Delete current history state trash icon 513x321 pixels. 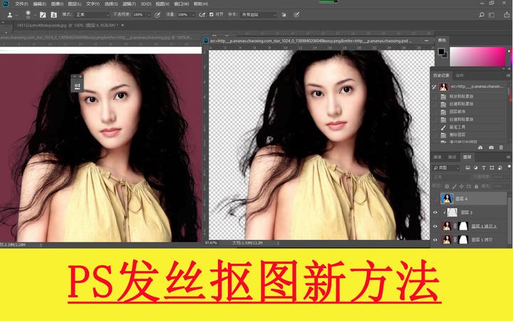tap(501, 148)
